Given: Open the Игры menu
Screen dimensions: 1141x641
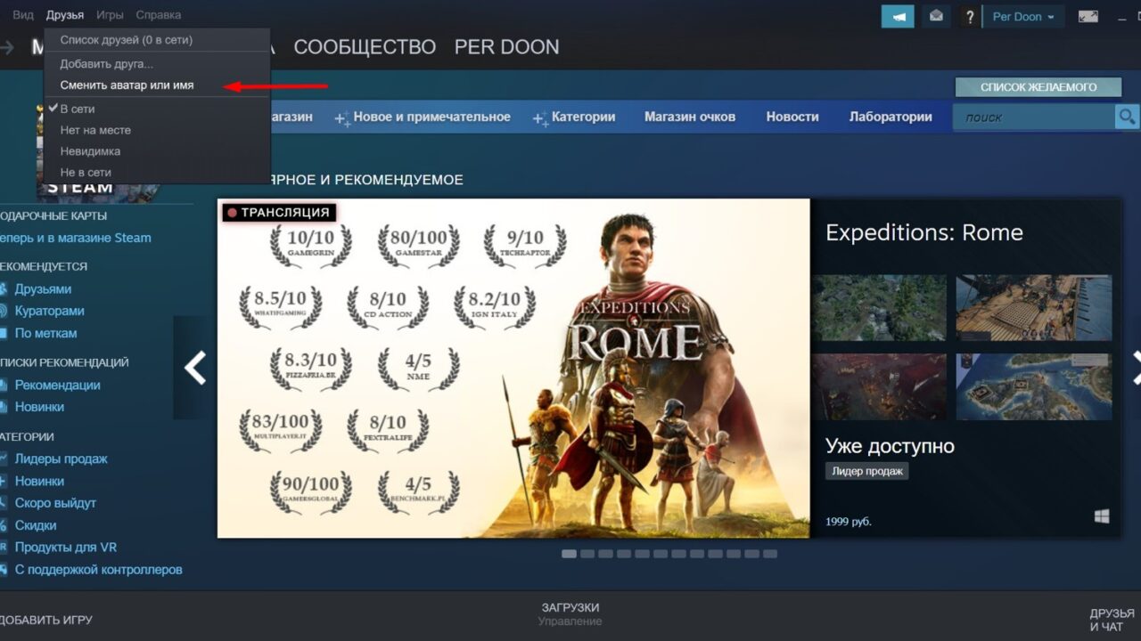Looking at the screenshot, I should tap(110, 15).
